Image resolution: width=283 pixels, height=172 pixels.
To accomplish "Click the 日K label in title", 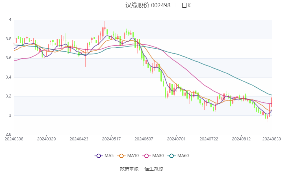I will coord(186,5).
